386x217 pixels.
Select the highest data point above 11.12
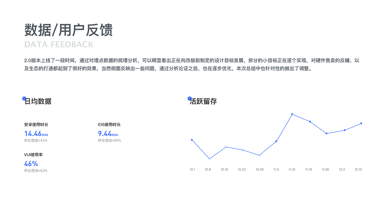[292, 114]
